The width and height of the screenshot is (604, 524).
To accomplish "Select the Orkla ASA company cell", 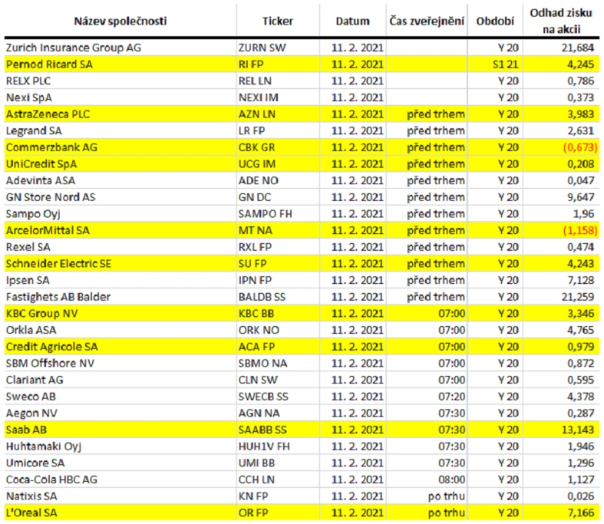I will tap(120, 330).
